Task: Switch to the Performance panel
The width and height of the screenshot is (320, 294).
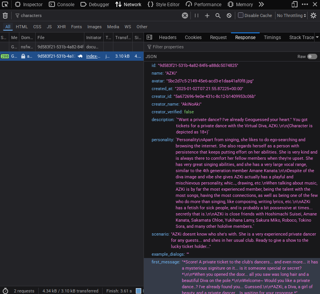Action: [x=204, y=4]
